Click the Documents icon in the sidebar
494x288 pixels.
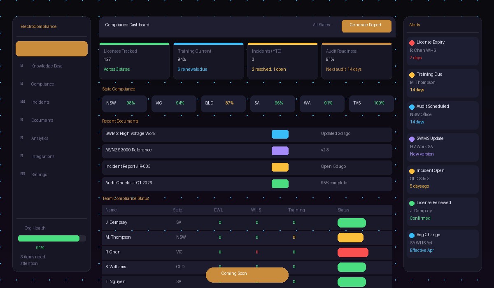(x=22, y=120)
